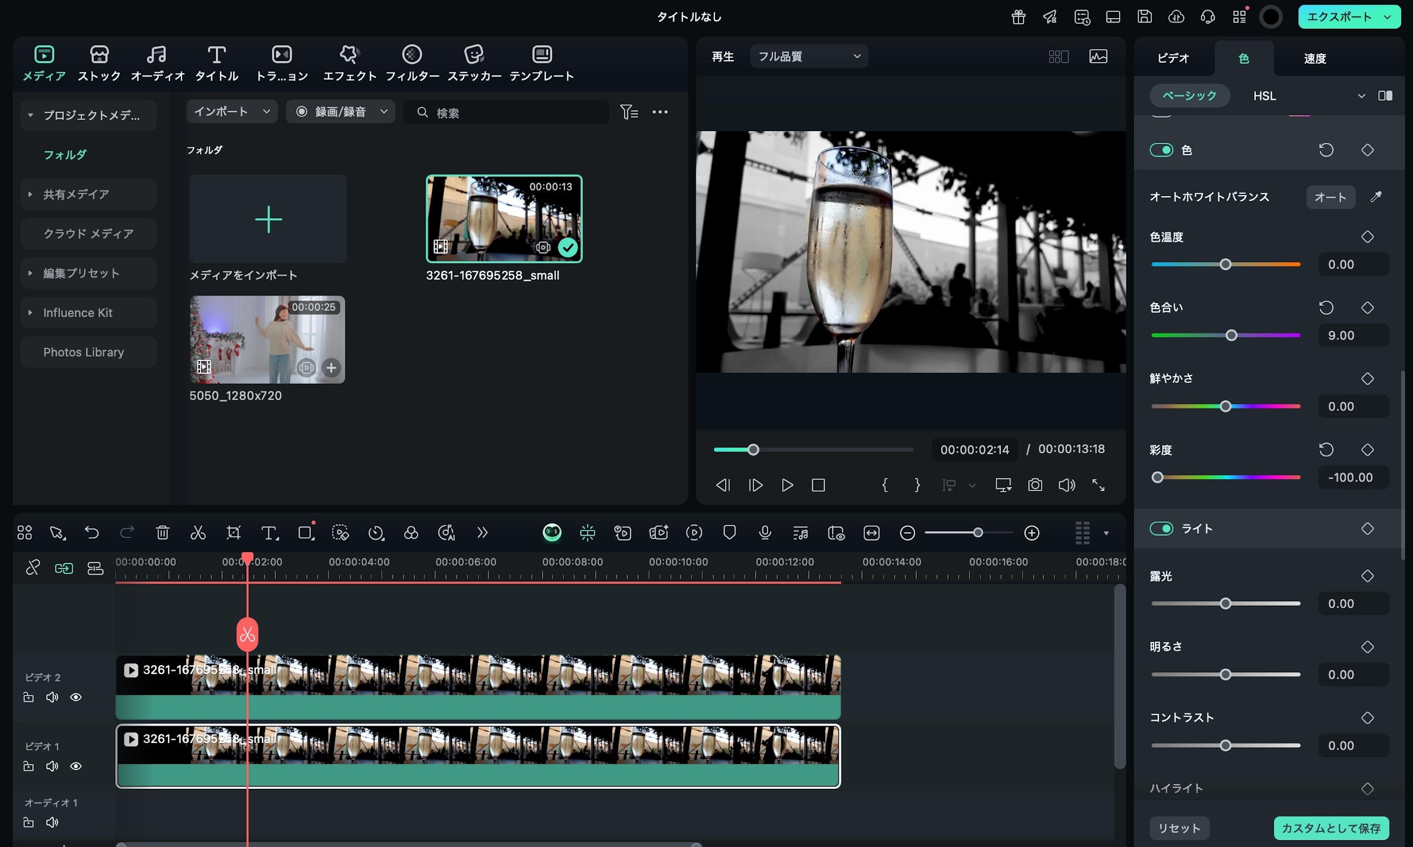
Task: Mute the オーディオ 1 track
Action: [52, 823]
